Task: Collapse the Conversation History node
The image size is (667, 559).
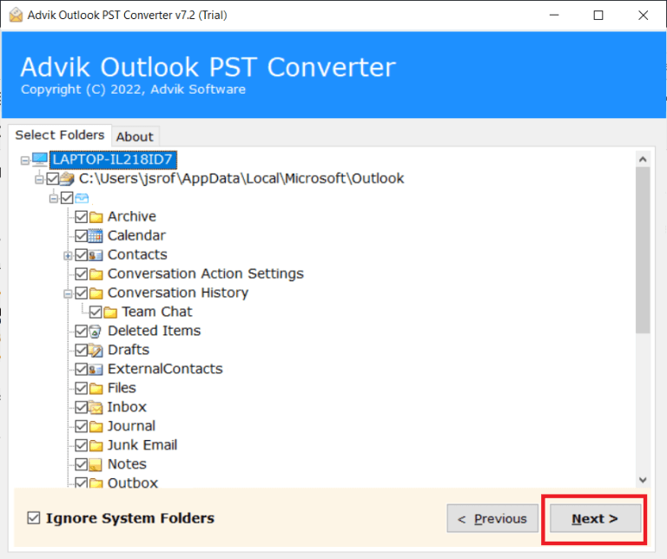Action: pos(68,293)
